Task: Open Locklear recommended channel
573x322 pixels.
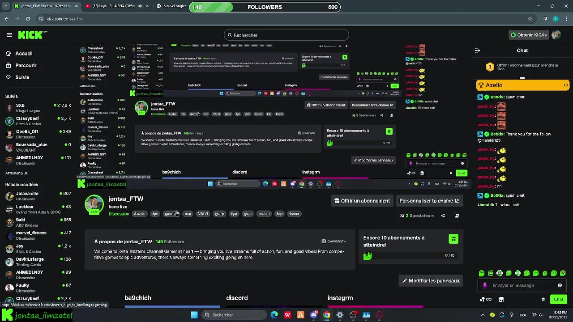Action: click(38, 209)
